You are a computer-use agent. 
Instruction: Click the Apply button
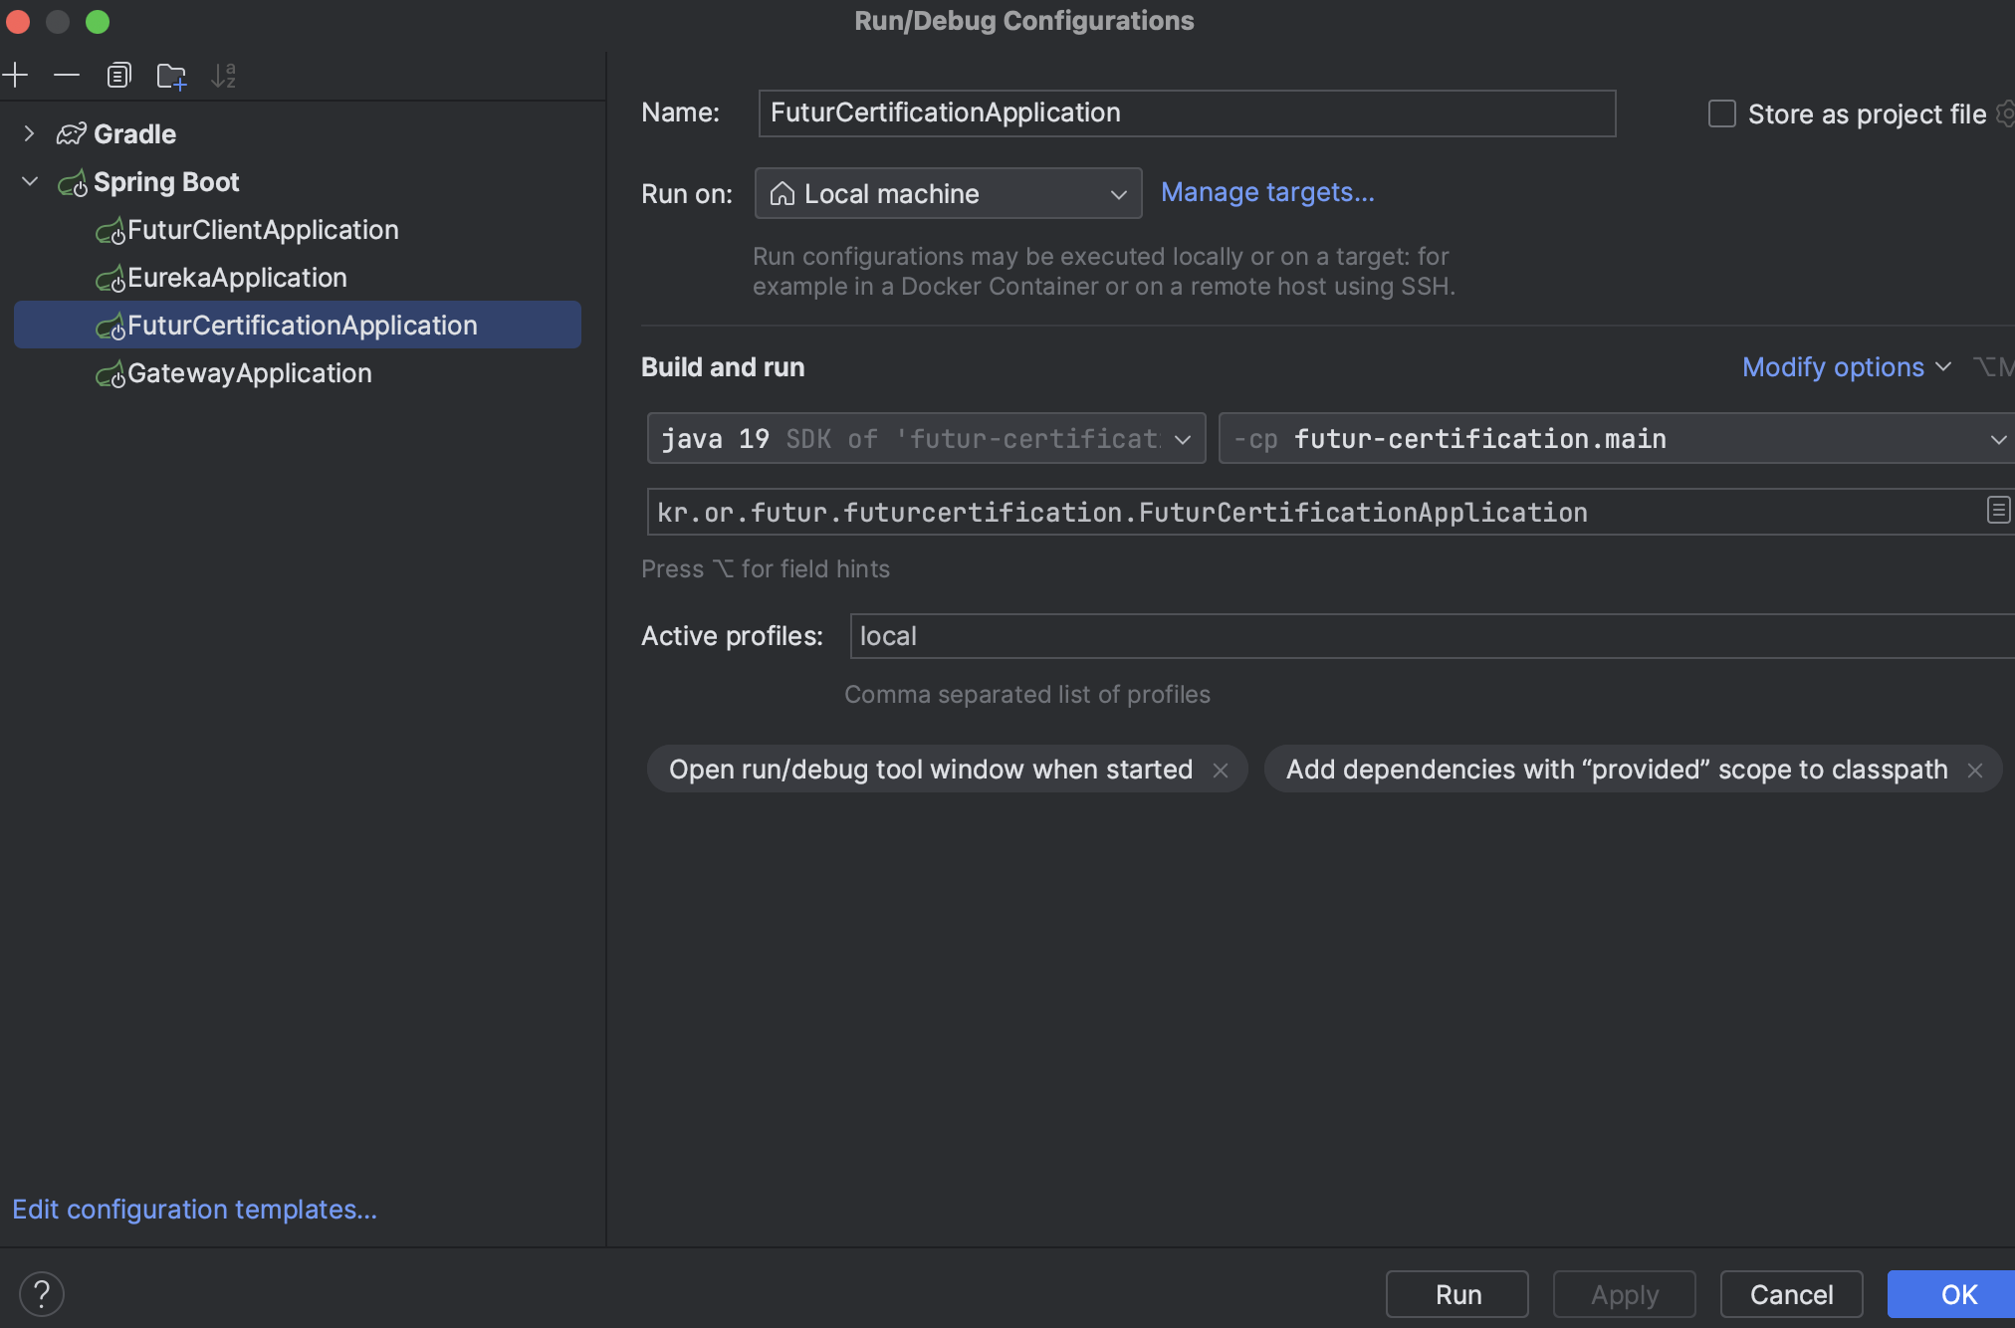1625,1294
